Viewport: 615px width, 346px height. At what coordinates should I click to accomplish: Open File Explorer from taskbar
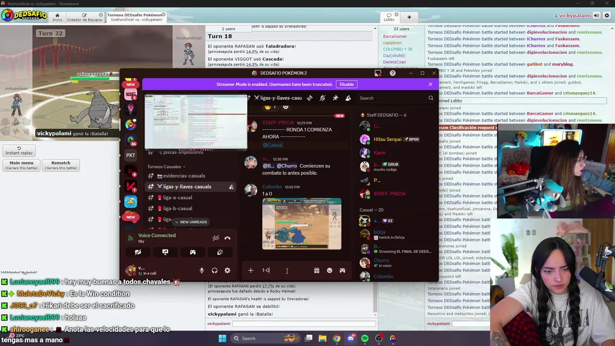(x=322, y=338)
